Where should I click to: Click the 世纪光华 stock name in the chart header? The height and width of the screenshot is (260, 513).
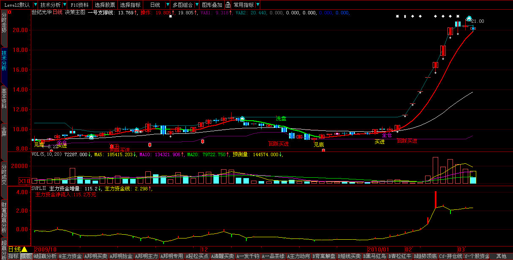coord(42,13)
